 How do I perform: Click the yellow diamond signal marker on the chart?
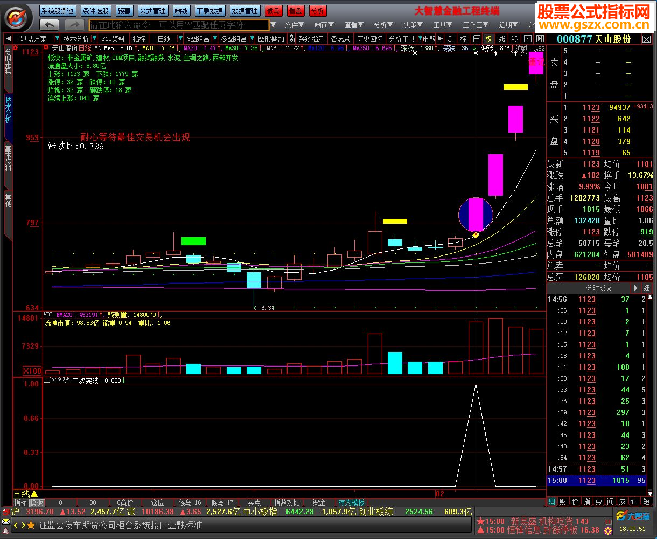point(476,235)
